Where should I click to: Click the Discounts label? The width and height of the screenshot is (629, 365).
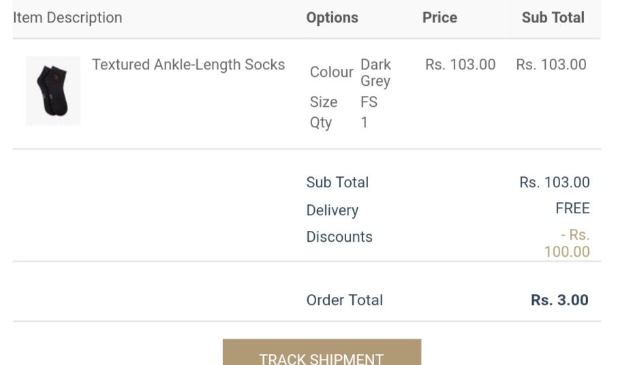(x=339, y=237)
